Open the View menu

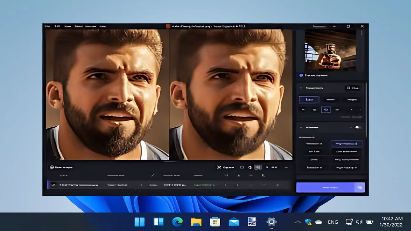(67, 26)
